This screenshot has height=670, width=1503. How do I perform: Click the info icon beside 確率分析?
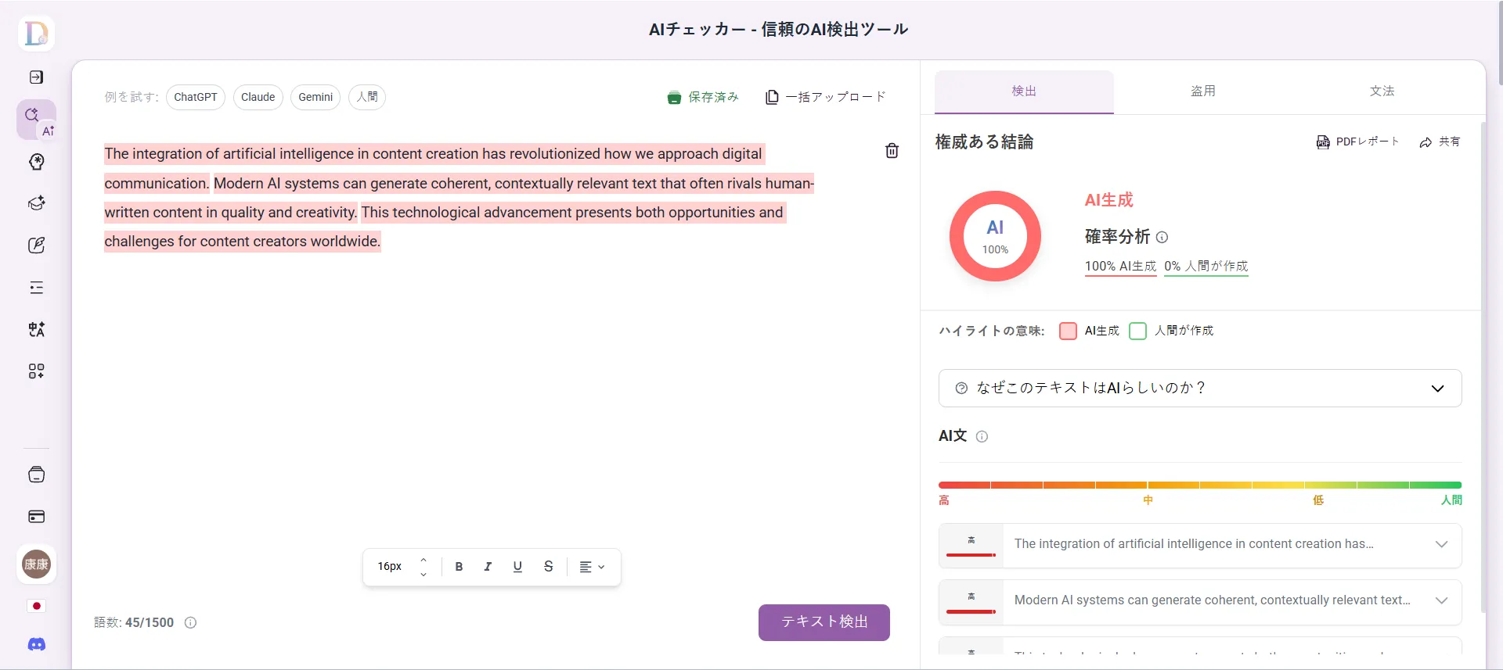pos(1162,237)
